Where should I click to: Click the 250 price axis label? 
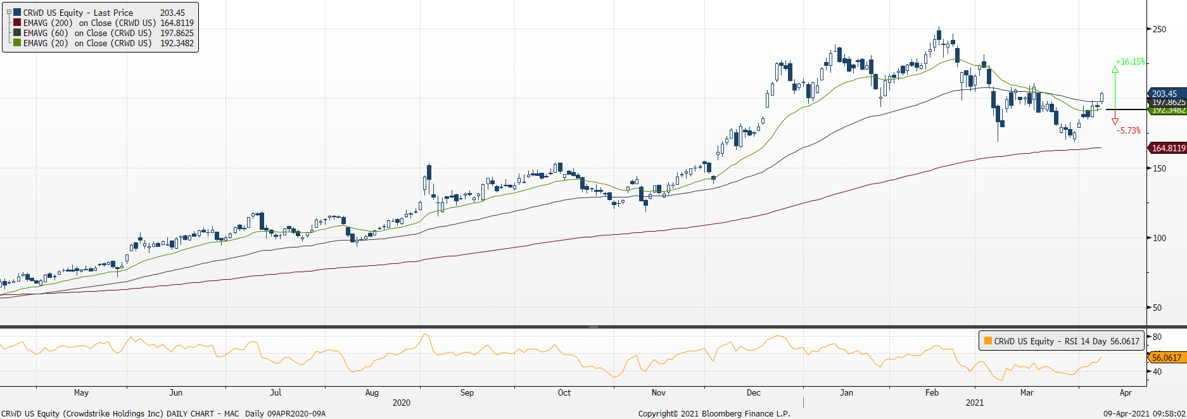tap(1159, 29)
